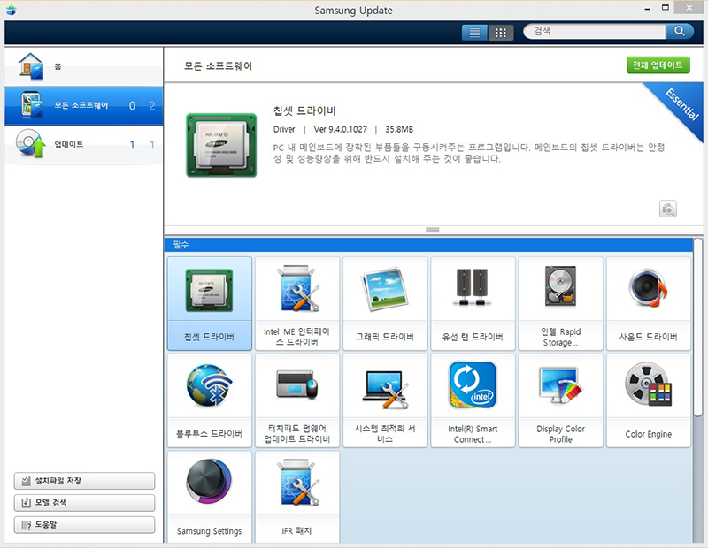Viewport: 708px width, 548px height.
Task: Open the screenshot preview icon in details pane
Action: tap(668, 209)
